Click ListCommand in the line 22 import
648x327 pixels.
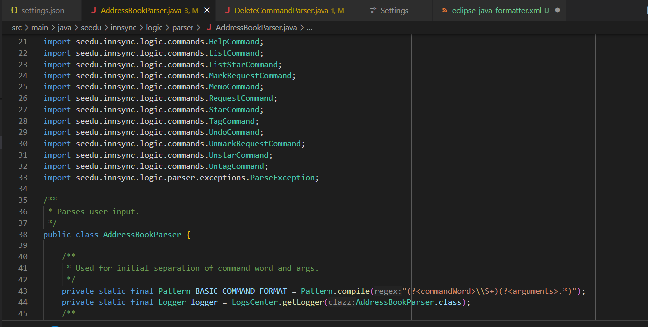click(x=234, y=53)
